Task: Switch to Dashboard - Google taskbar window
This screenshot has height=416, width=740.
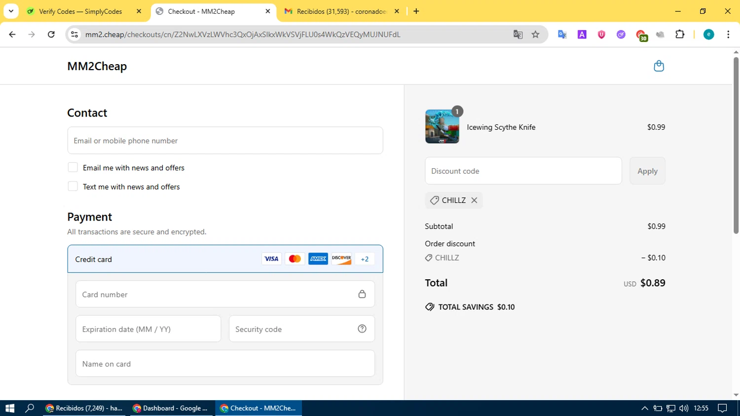Action: pos(171,408)
